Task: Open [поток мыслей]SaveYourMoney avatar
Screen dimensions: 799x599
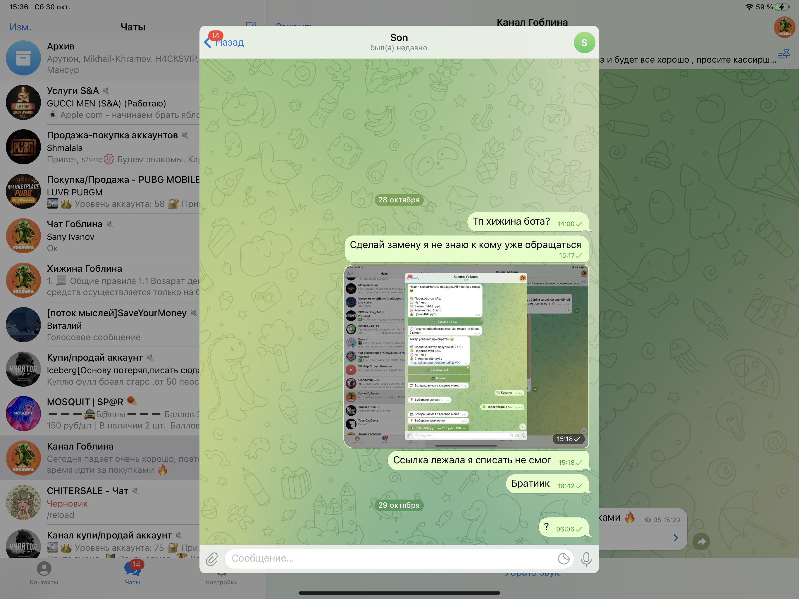Action: coord(23,324)
